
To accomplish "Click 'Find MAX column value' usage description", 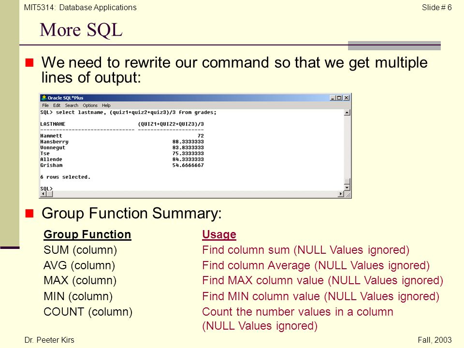I will 322,281.
